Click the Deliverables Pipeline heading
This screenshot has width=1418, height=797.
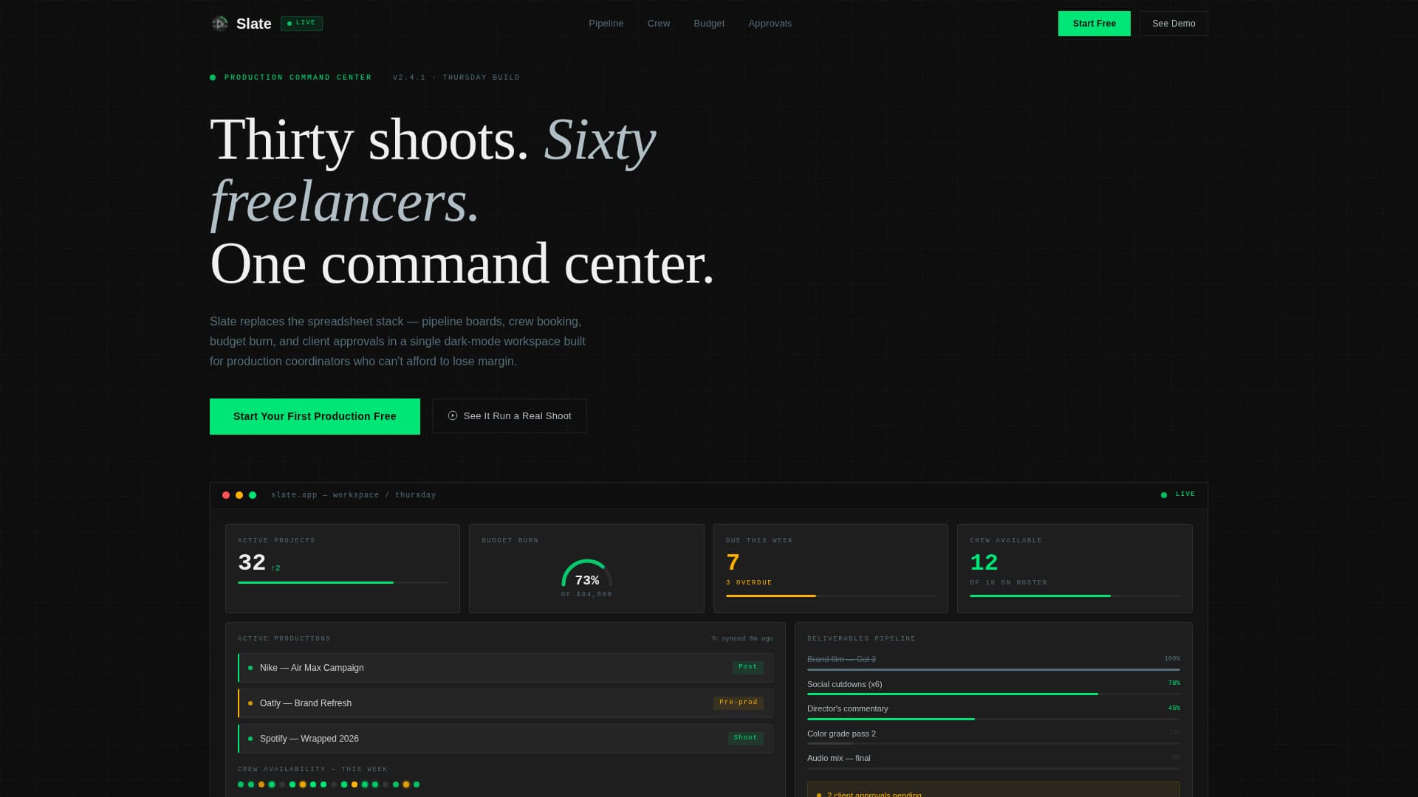pos(861,639)
